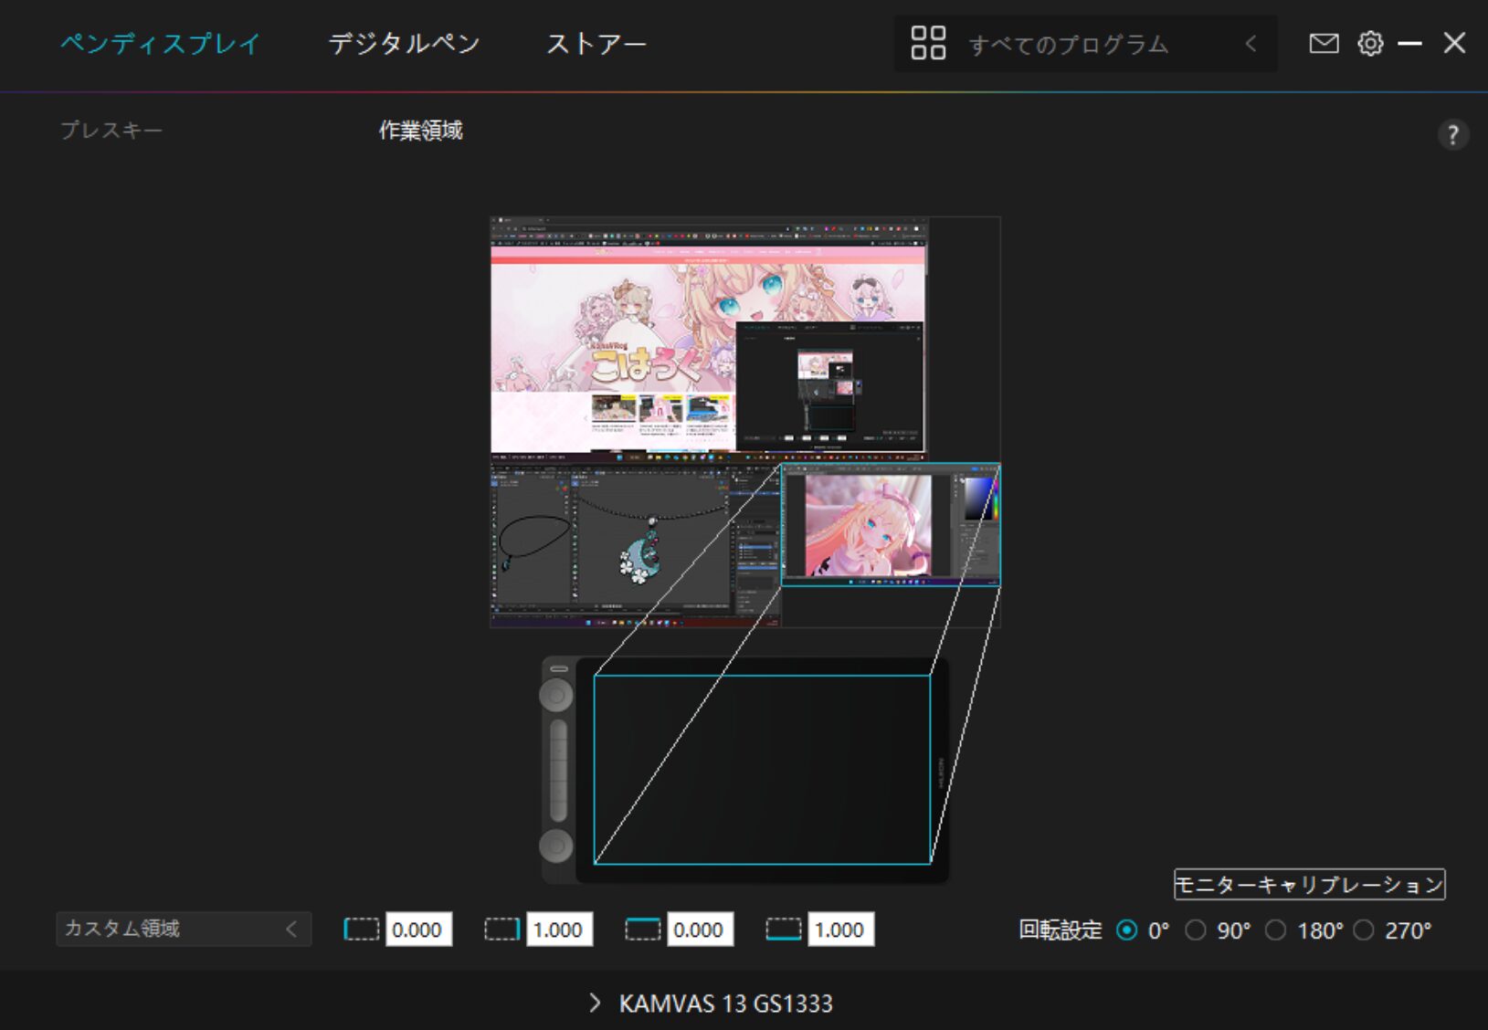Click the all programs grid icon
1488x1030 pixels.
[928, 43]
